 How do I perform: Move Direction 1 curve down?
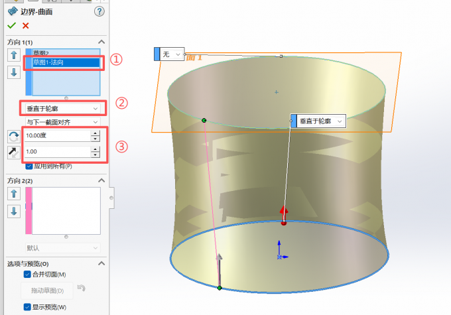tap(14, 72)
